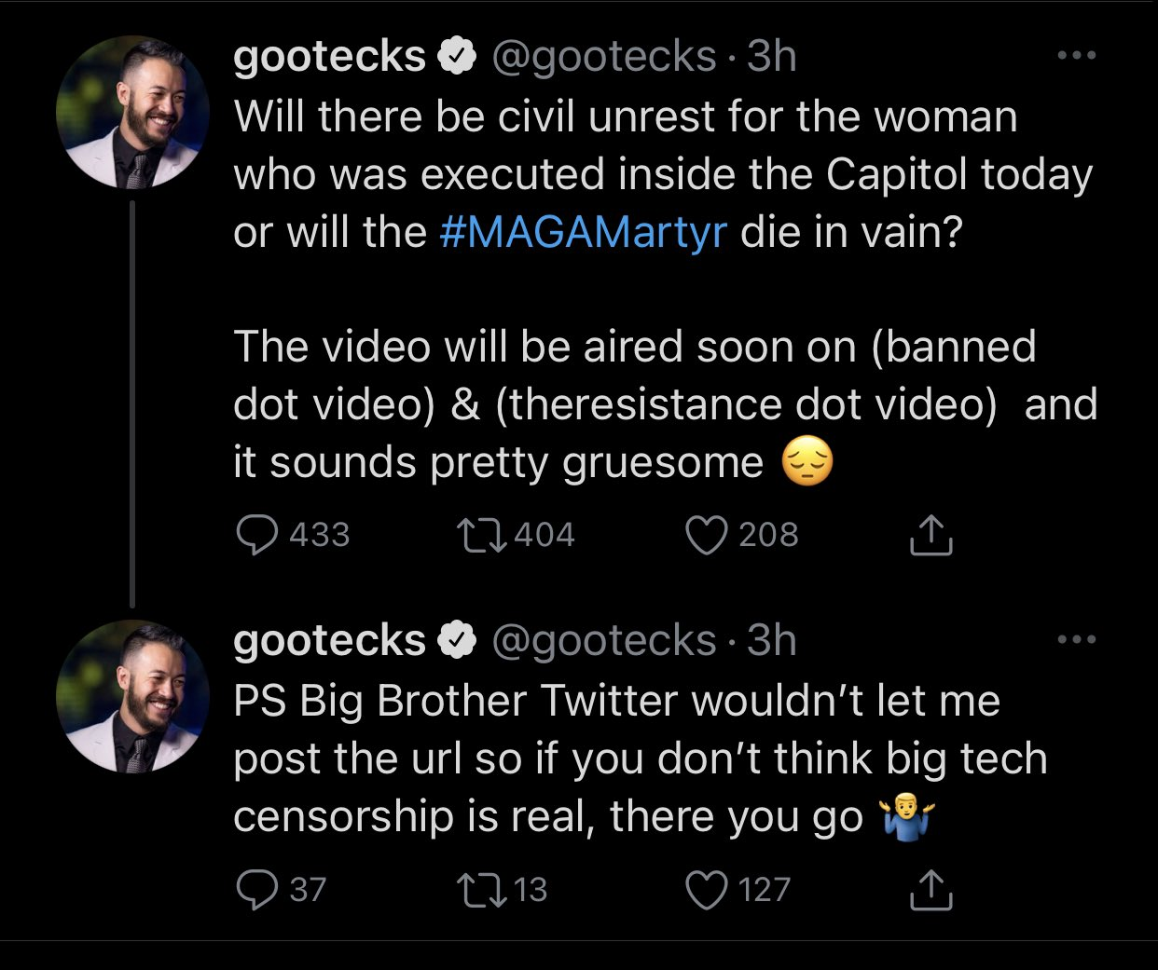The width and height of the screenshot is (1158, 970).
Task: View the profile picture on the second tweet
Action: (132, 696)
